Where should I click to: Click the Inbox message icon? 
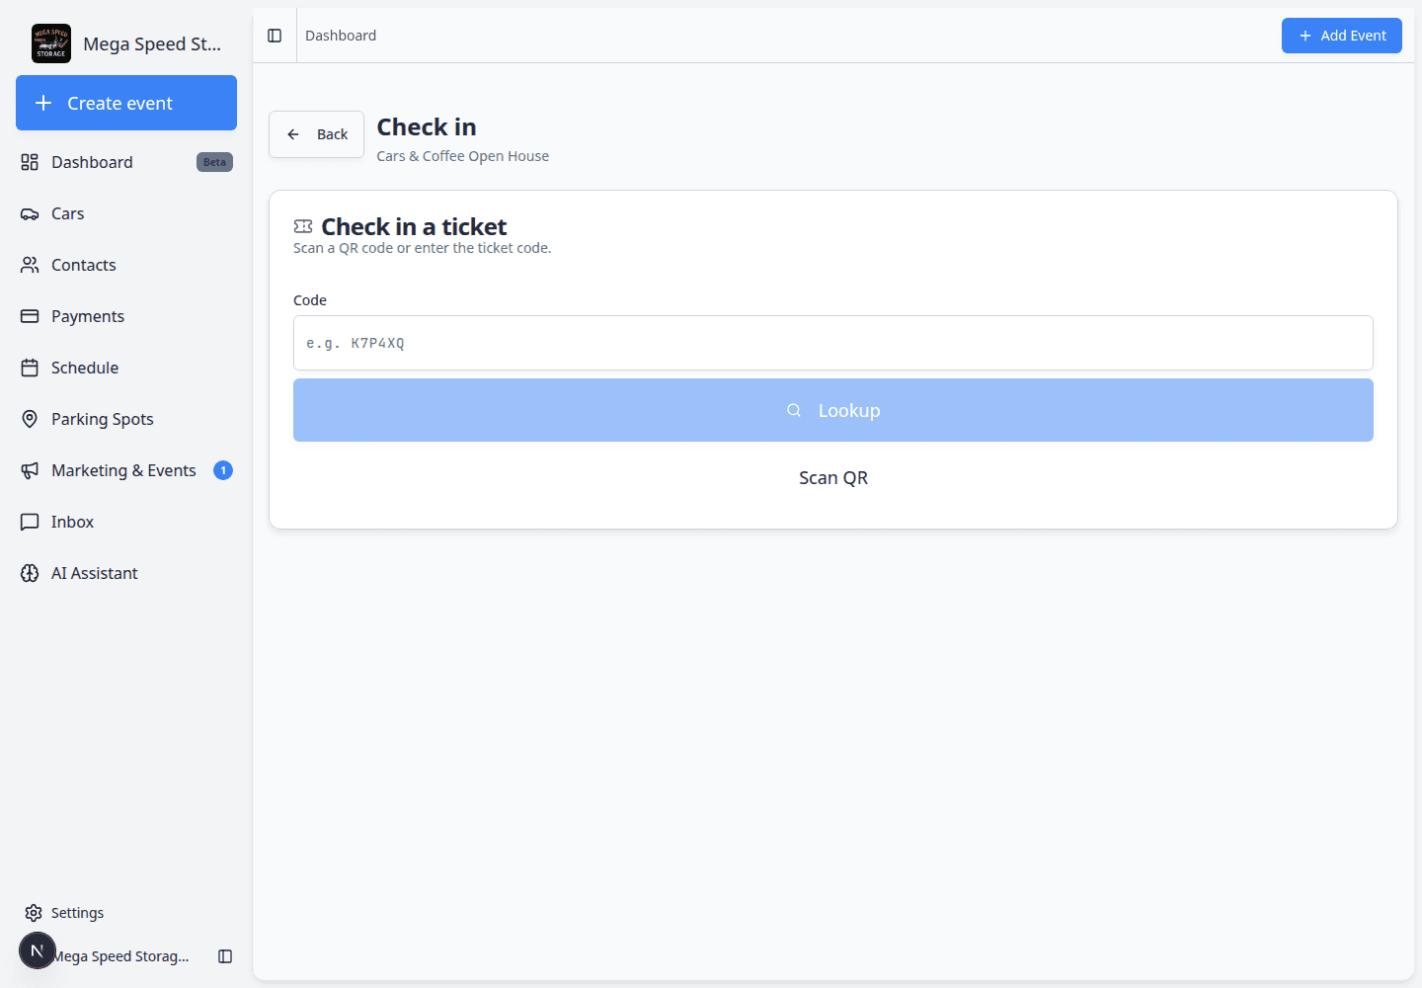30,522
